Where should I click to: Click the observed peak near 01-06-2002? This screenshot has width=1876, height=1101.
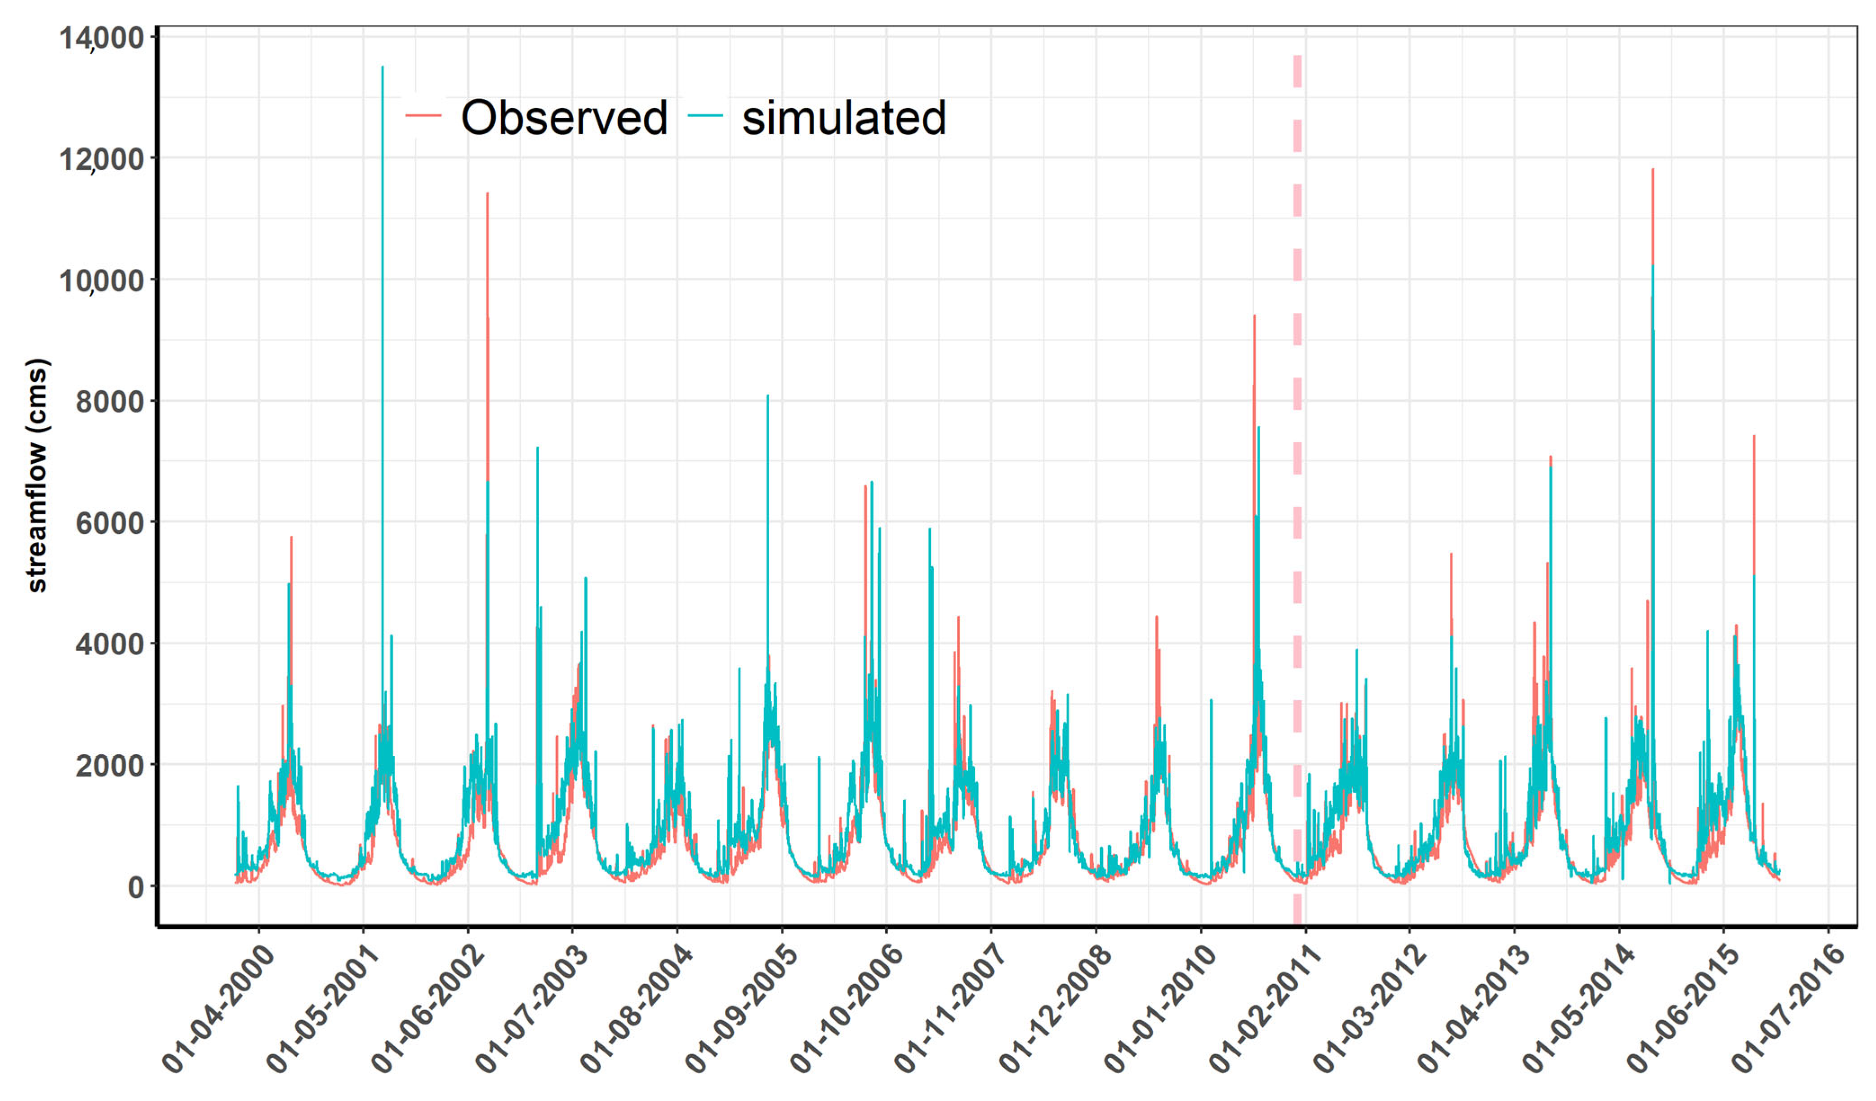click(488, 197)
